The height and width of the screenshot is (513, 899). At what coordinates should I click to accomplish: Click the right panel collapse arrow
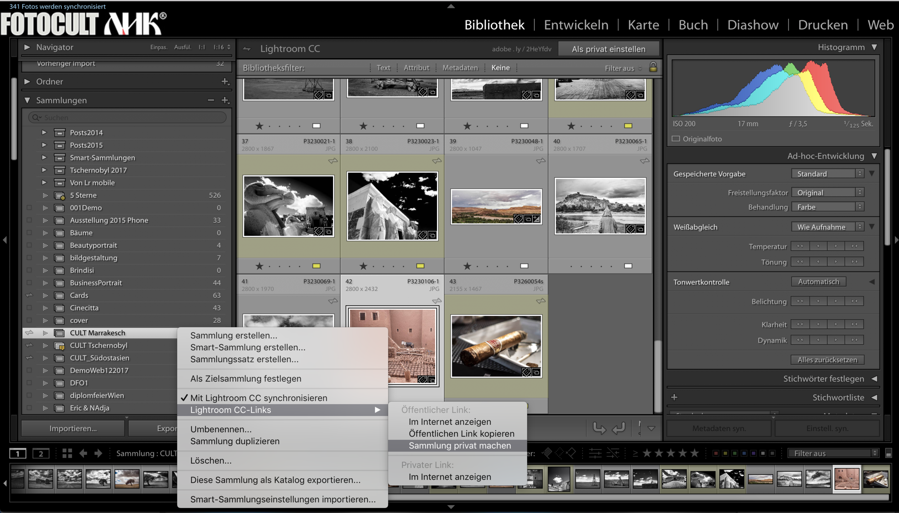896,240
